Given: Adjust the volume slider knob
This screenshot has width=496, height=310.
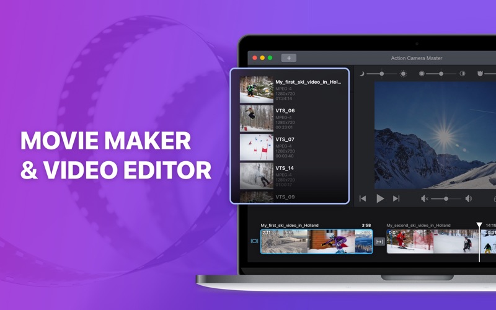Looking at the screenshot, I should tap(446, 198).
